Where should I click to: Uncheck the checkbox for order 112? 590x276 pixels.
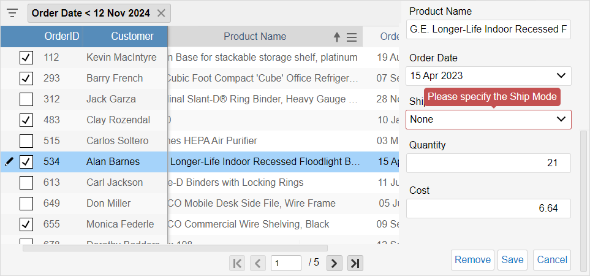coord(26,58)
